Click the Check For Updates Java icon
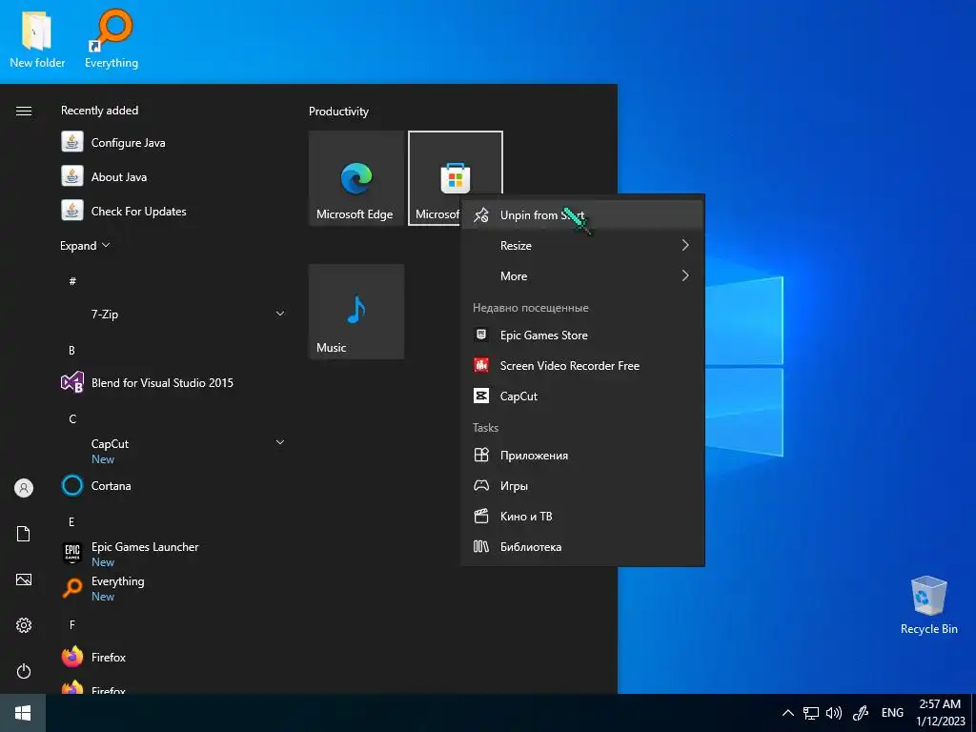Viewport: 976px width, 732px height. pyautogui.click(x=72, y=211)
